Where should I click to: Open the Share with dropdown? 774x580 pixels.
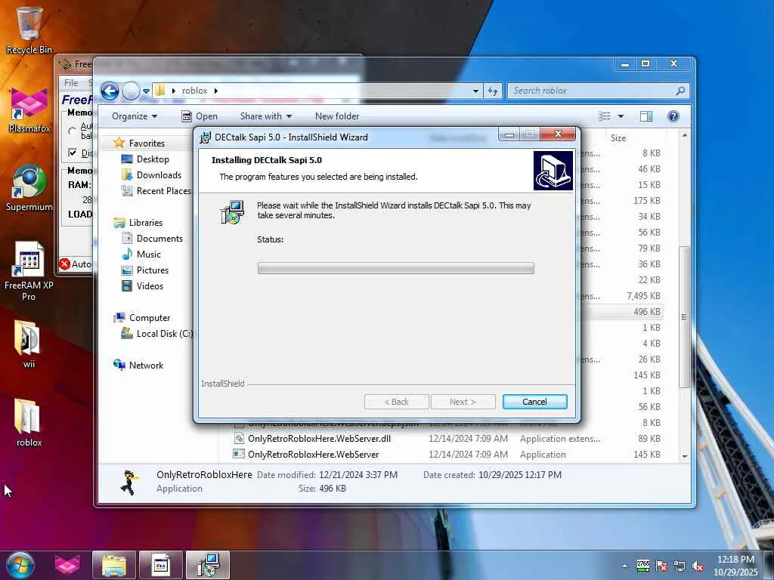click(x=265, y=116)
